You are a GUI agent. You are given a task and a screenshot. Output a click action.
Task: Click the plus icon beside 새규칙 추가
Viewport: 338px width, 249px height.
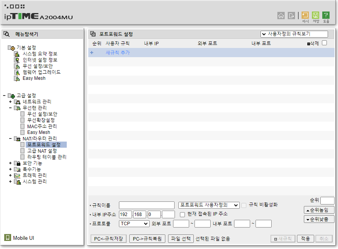[x=92, y=53]
